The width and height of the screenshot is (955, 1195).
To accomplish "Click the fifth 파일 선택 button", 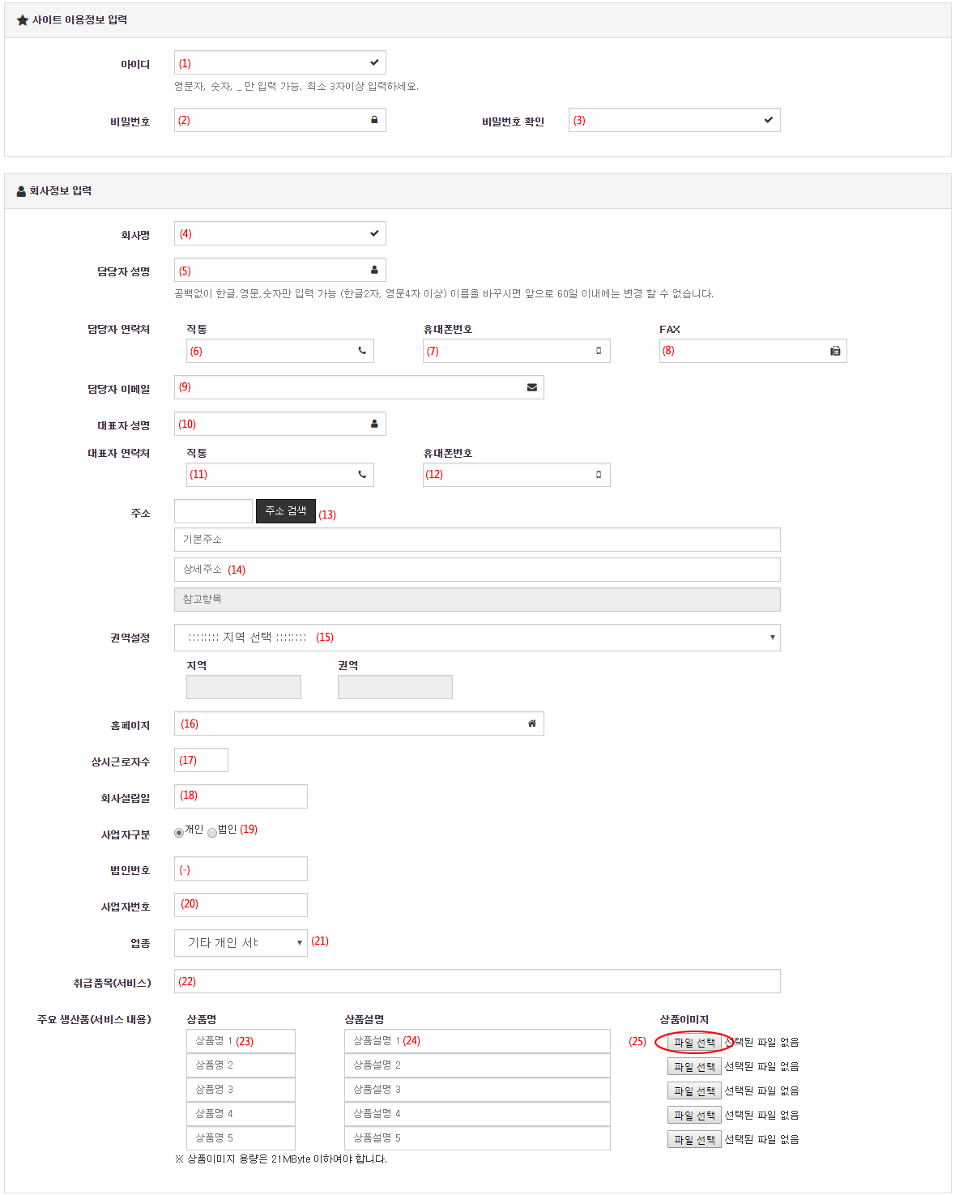I will (694, 1140).
